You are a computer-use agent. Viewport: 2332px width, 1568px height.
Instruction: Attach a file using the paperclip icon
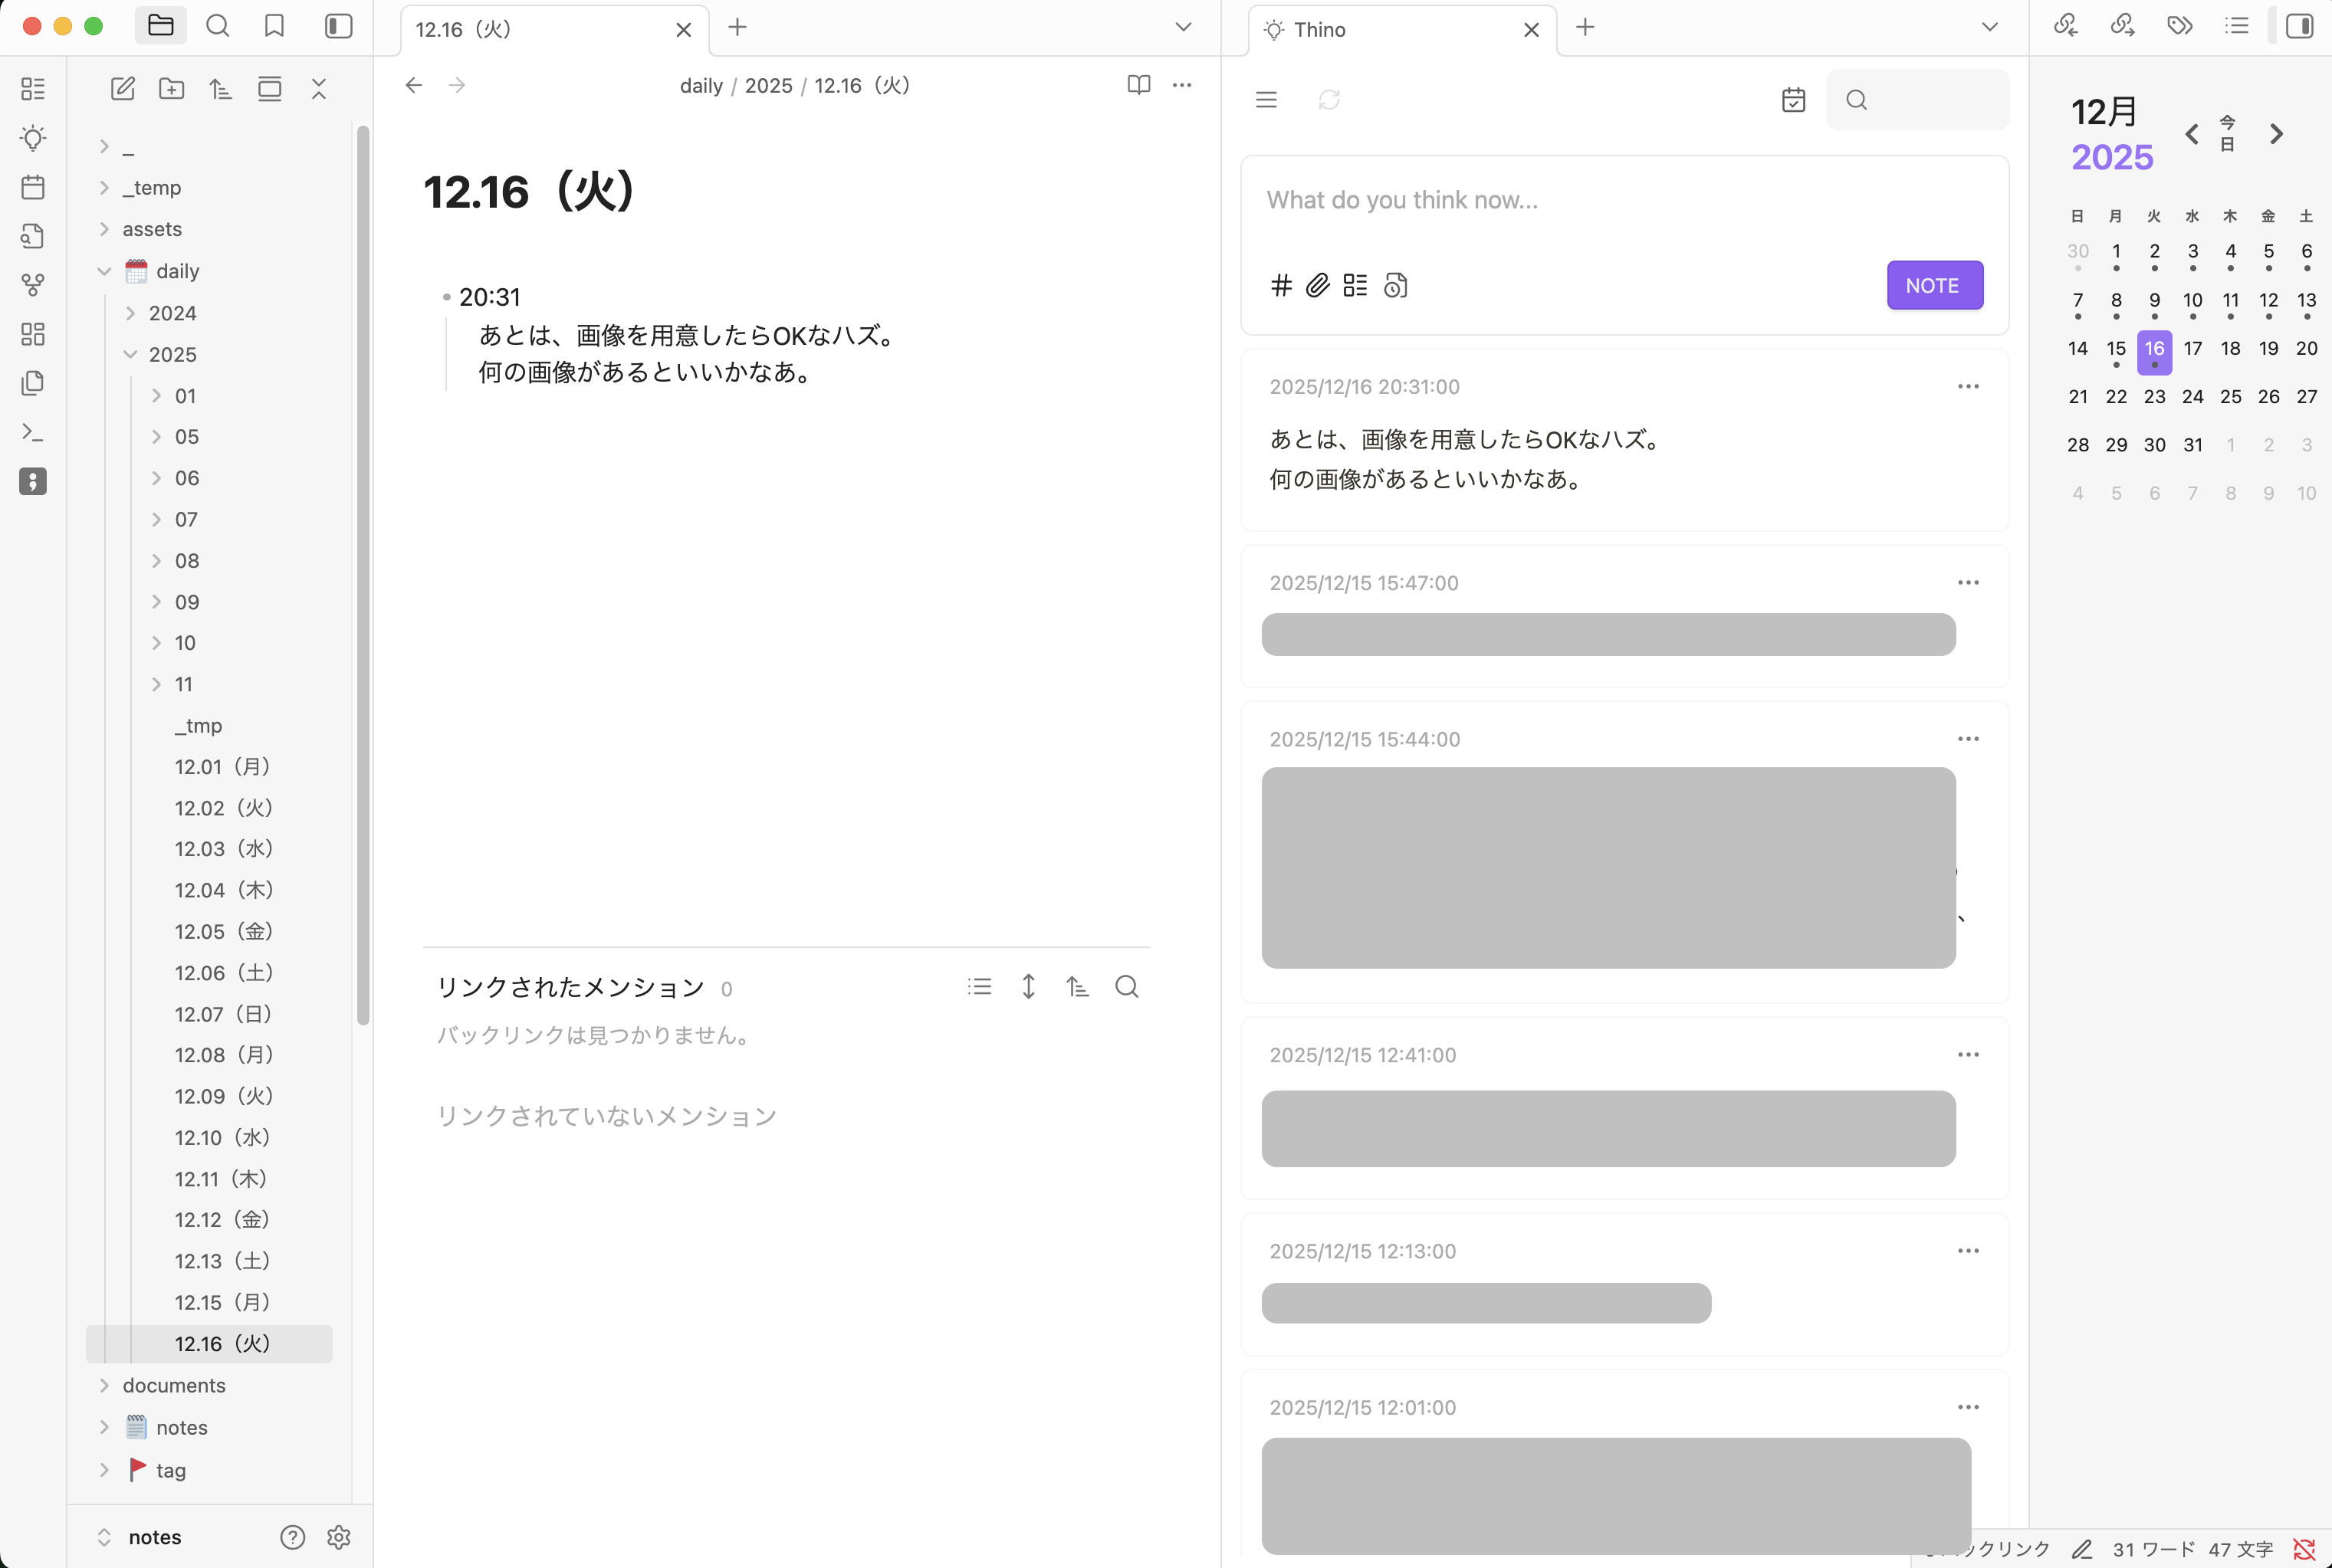(1317, 285)
